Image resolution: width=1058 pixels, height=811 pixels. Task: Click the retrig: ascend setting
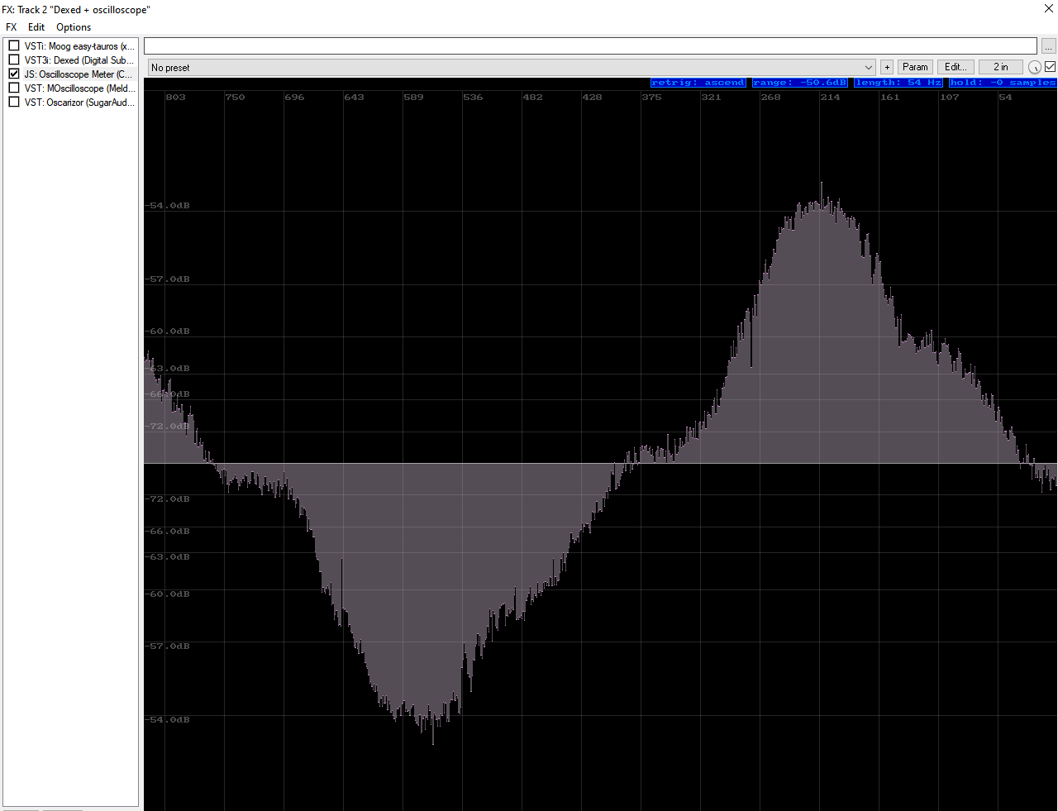pyautogui.click(x=698, y=83)
